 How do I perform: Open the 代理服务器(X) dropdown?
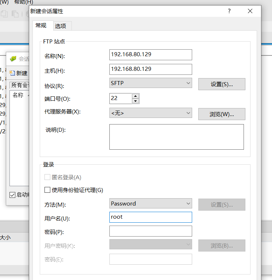pos(151,113)
